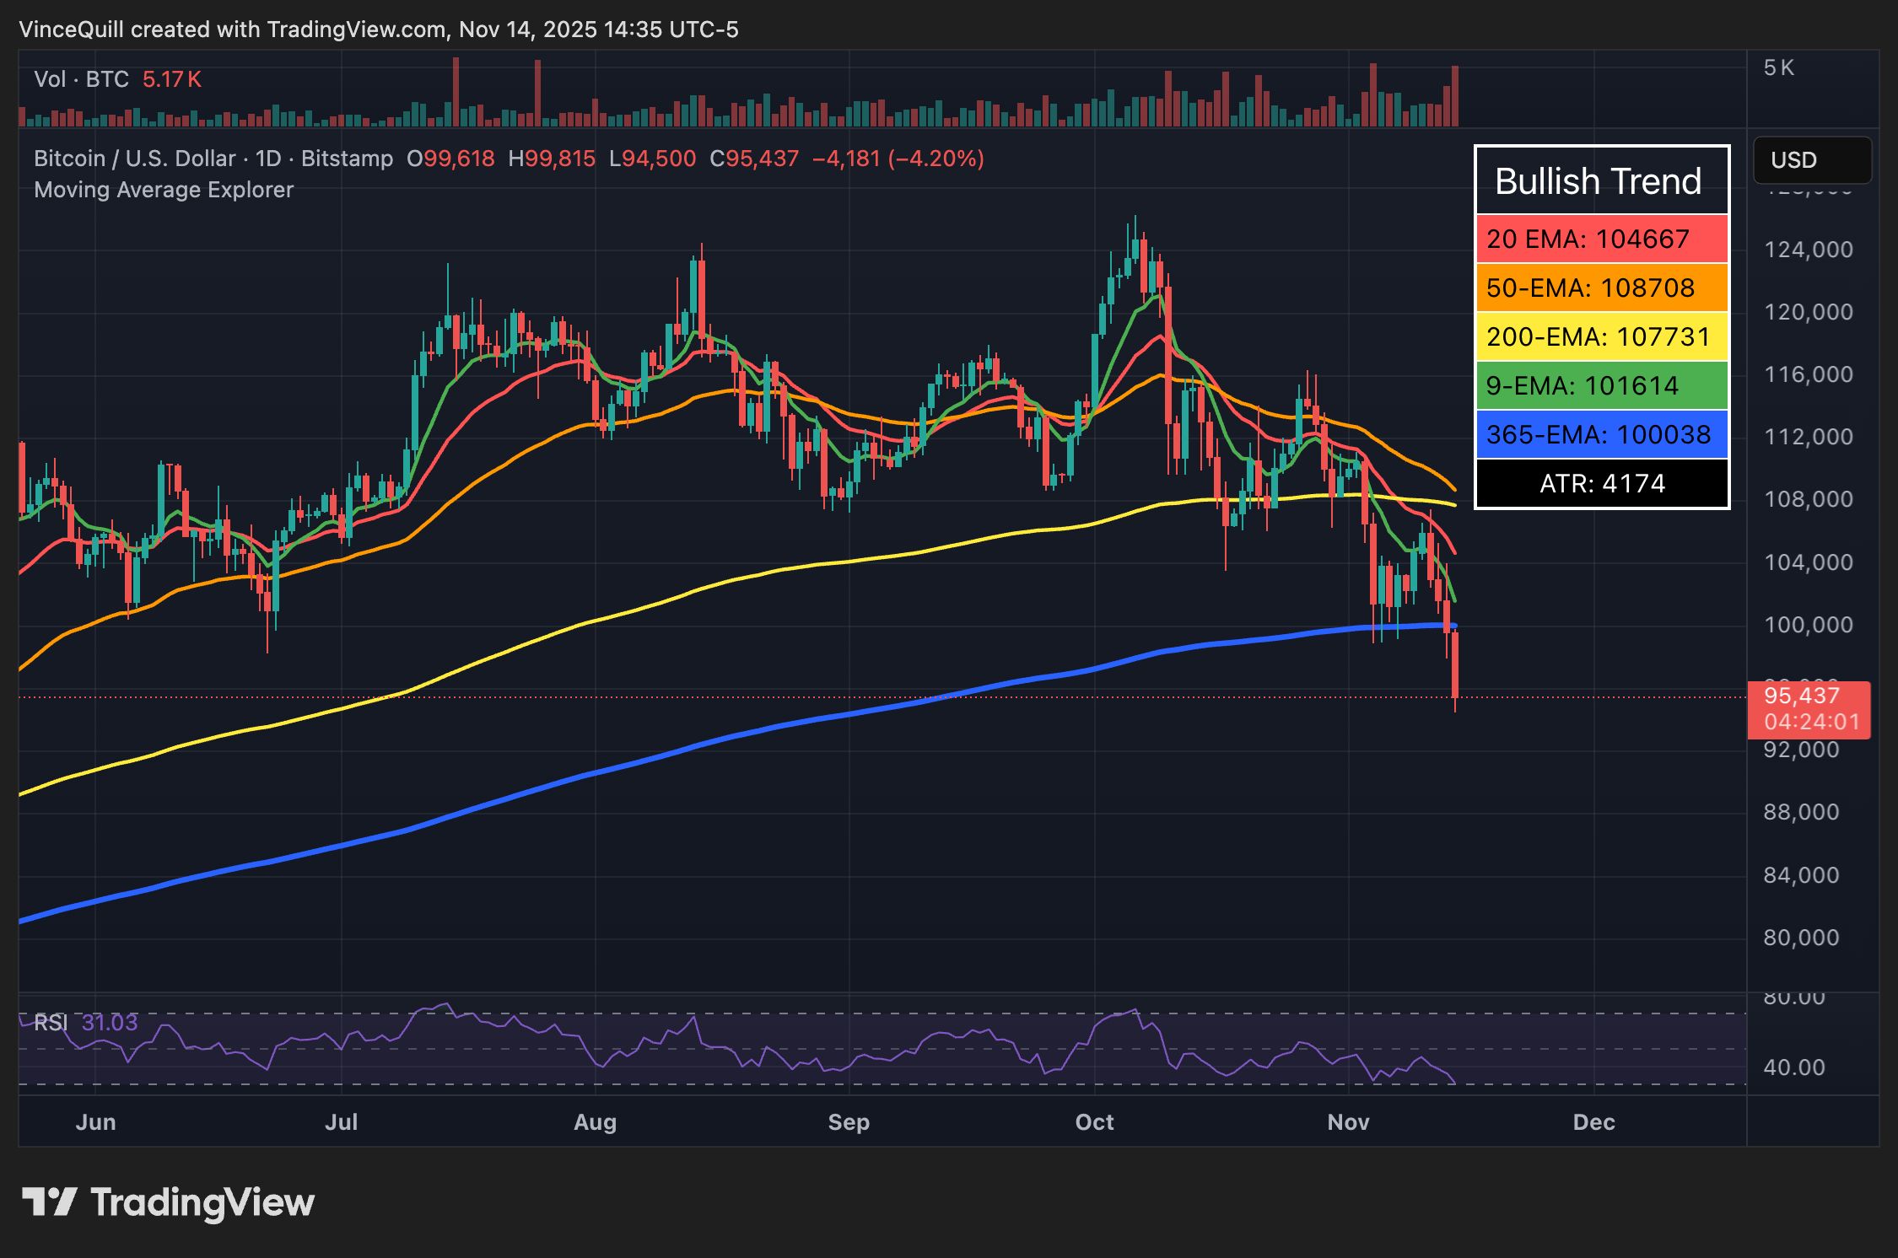
Task: Open the Bitstamp exchange selector
Action: click(343, 158)
